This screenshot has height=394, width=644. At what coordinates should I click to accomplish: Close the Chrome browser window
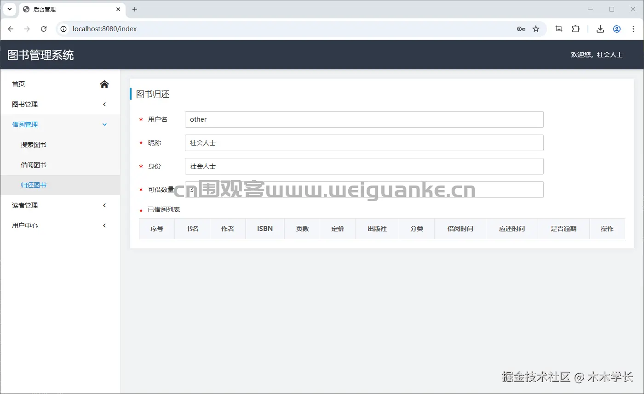tap(632, 9)
